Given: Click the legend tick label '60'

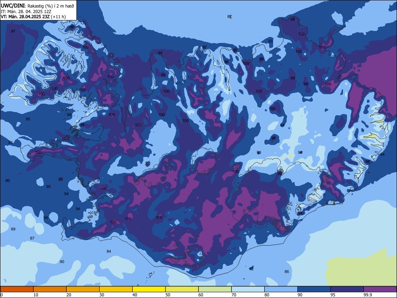Looking at the screenshot, I should point(201,295).
